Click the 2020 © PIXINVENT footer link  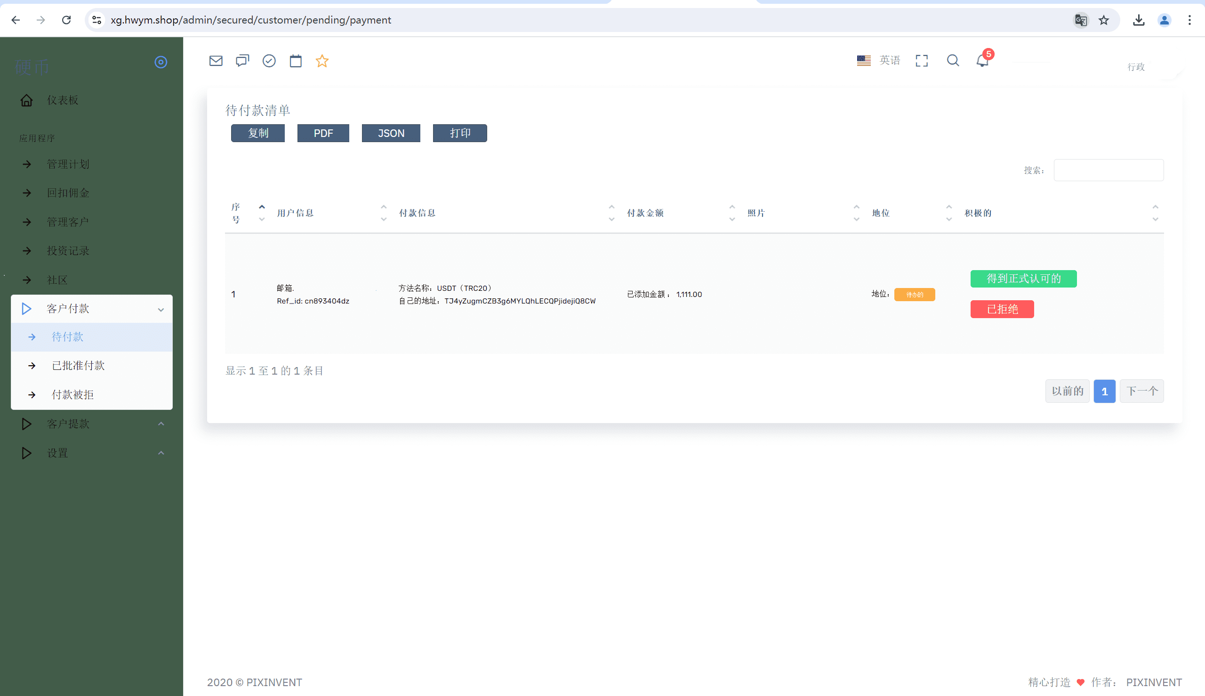254,682
